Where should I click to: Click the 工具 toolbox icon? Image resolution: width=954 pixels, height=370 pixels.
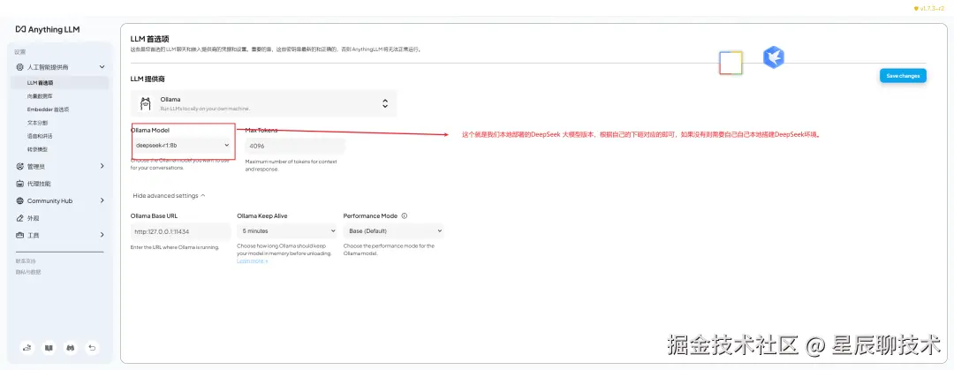pyautogui.click(x=20, y=235)
